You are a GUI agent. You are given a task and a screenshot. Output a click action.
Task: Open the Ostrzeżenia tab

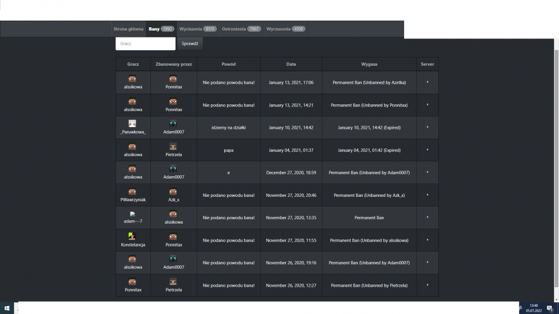(x=241, y=29)
